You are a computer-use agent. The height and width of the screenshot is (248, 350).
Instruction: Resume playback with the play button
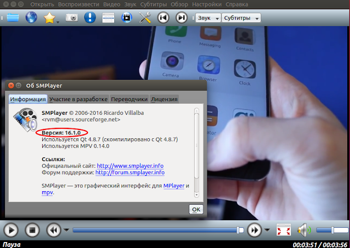11,230
